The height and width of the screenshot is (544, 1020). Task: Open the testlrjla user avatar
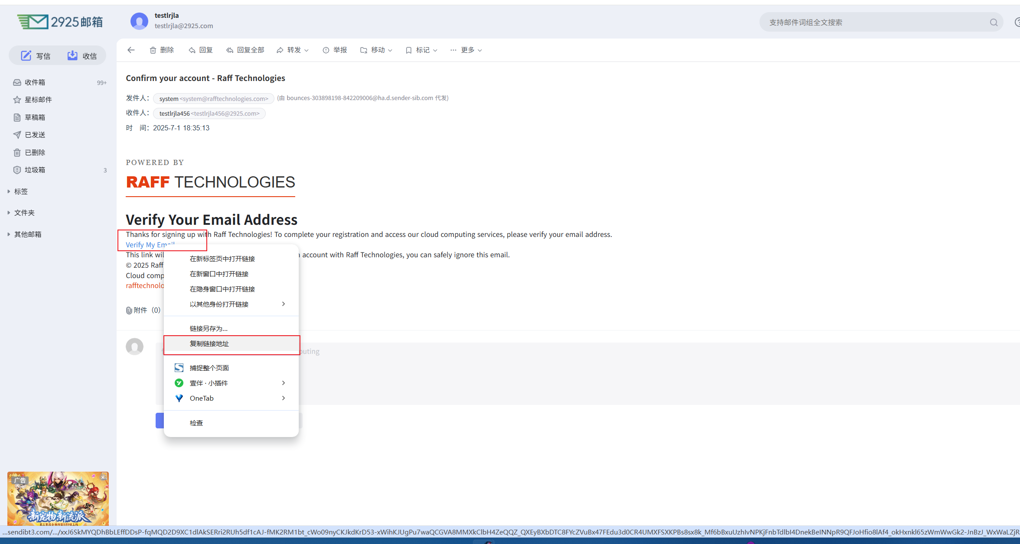tap(139, 21)
